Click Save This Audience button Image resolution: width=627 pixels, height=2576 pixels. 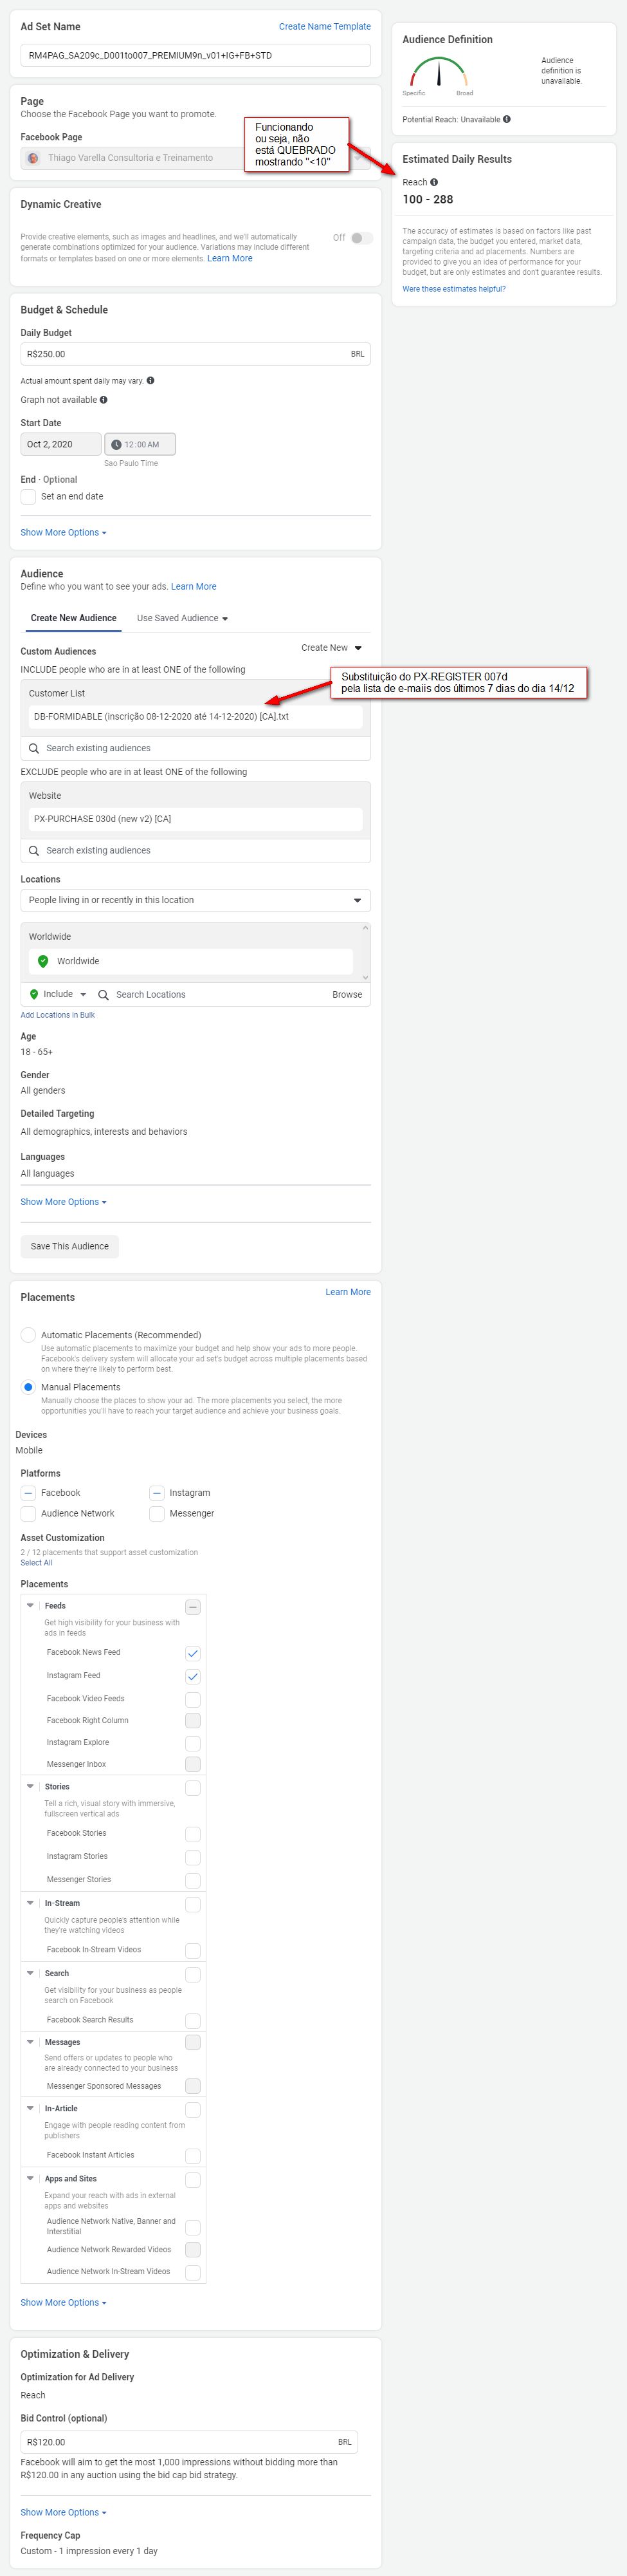tap(70, 1246)
